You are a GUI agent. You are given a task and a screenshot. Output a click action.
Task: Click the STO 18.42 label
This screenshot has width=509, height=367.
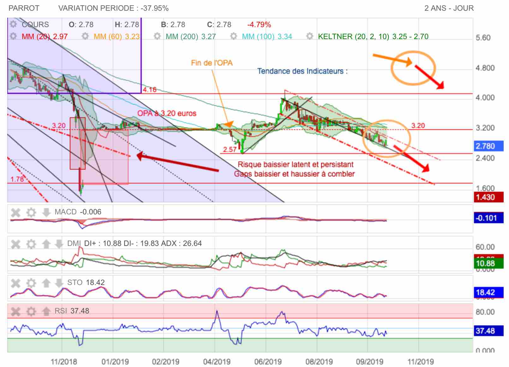click(x=86, y=283)
